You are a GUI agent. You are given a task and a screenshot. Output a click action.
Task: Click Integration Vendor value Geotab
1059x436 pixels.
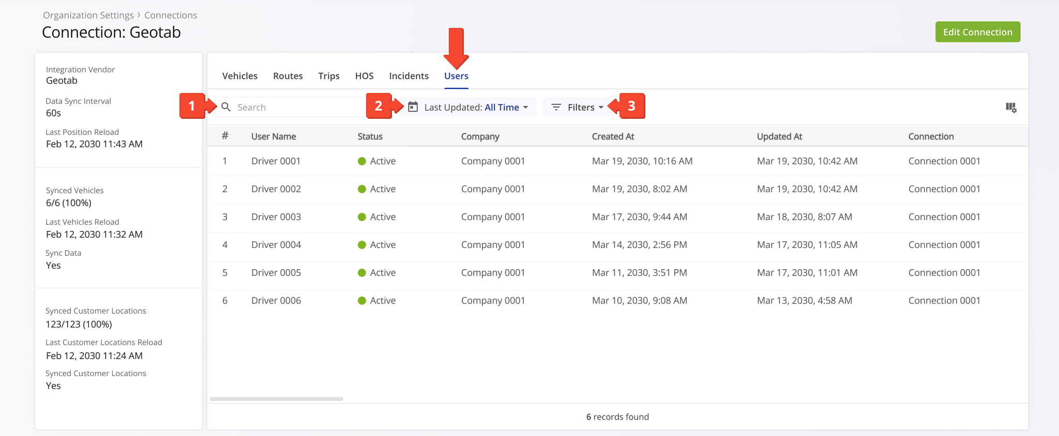62,81
